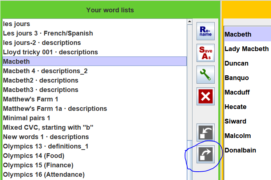Select the 'Olympics 15 (Finance)' list
The image size is (271, 180).
pos(95,165)
